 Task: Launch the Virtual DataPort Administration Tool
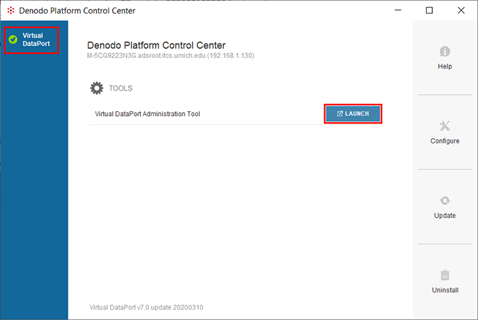click(352, 114)
